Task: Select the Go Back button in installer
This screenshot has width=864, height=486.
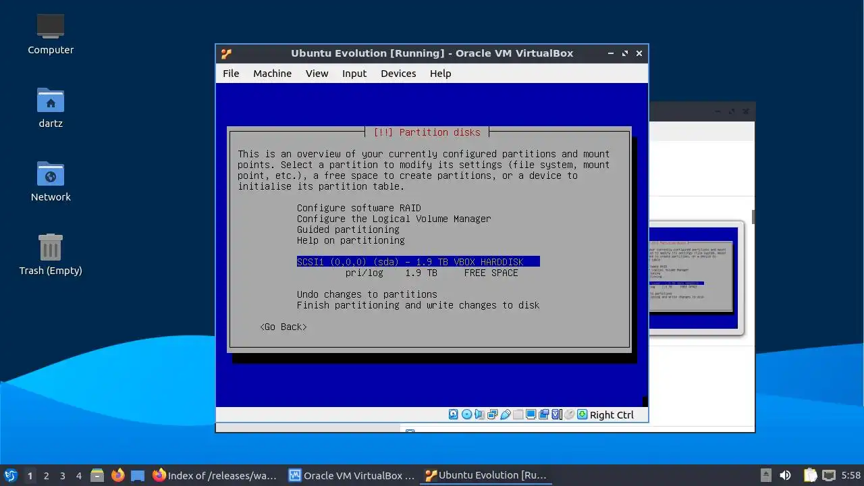Action: coord(283,327)
